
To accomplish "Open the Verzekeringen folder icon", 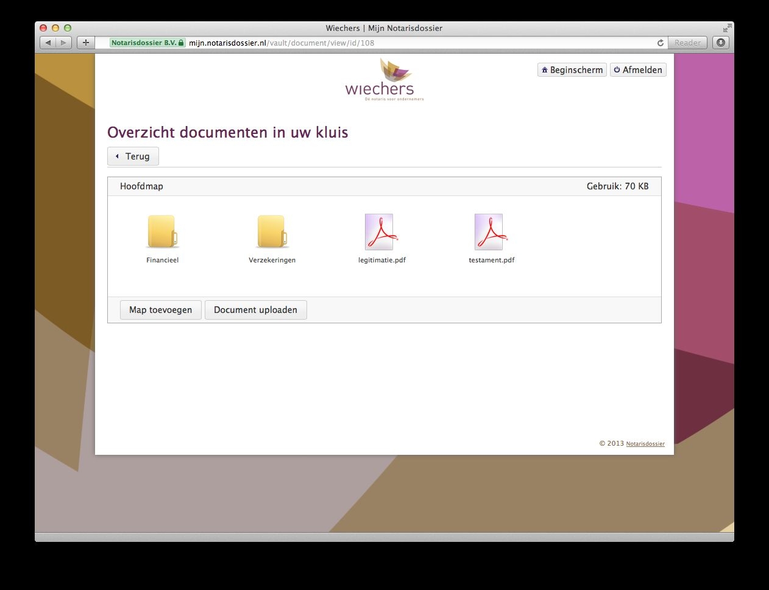I will (272, 231).
